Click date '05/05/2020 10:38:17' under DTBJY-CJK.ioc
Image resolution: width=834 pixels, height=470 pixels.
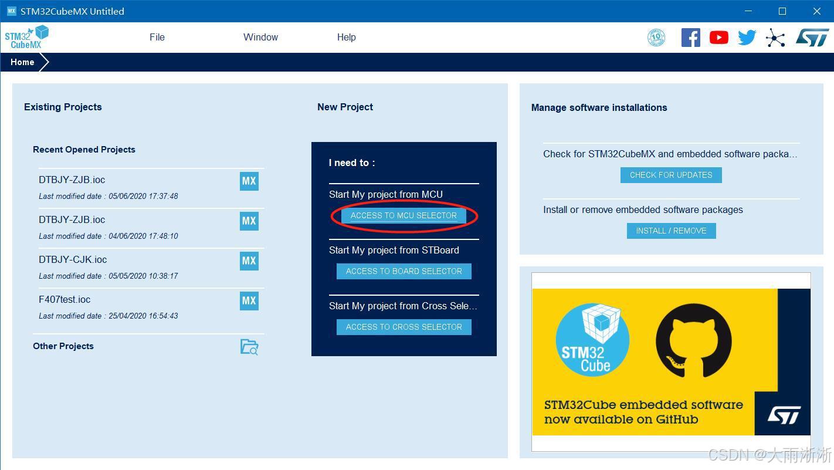tap(143, 276)
